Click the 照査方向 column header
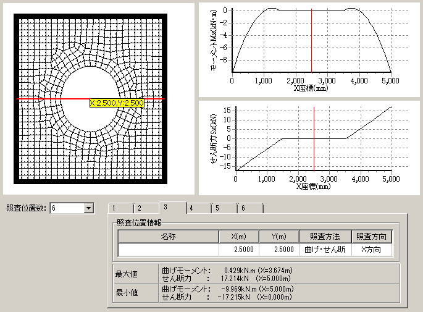Image resolution: width=423 pixels, height=312 pixels. [x=372, y=237]
